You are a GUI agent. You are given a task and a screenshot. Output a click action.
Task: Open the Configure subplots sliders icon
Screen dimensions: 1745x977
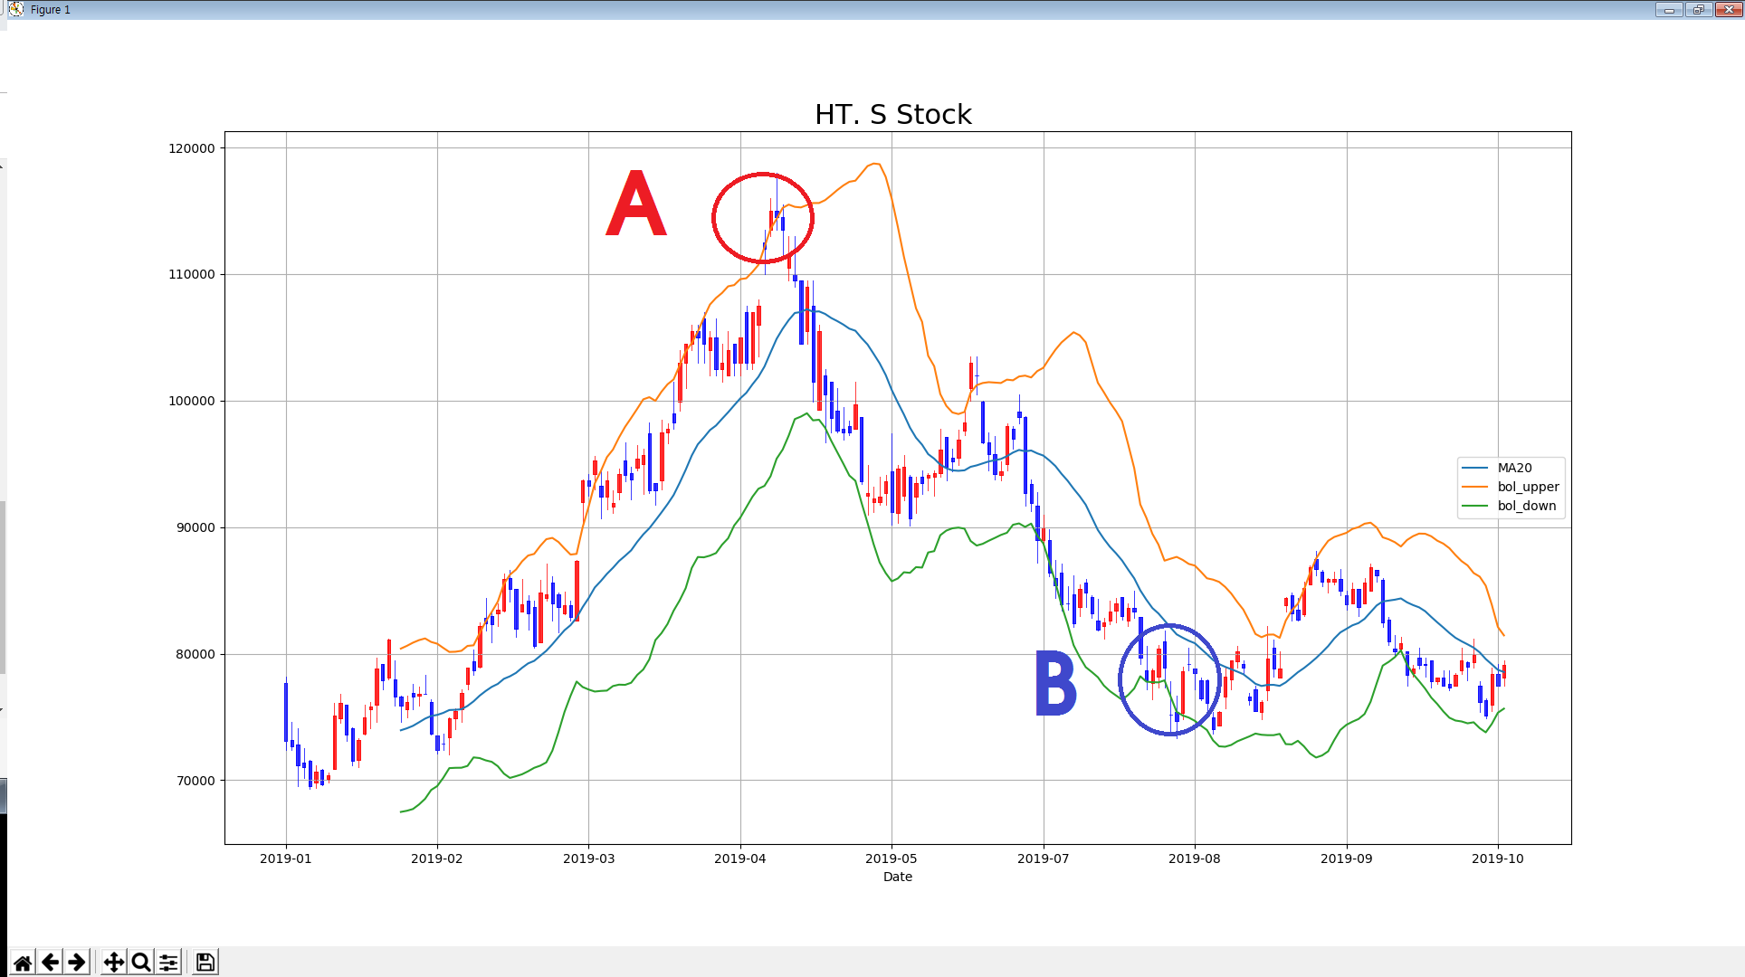click(x=168, y=963)
